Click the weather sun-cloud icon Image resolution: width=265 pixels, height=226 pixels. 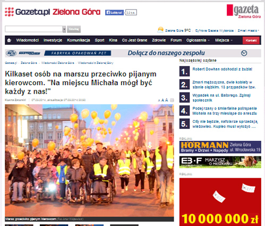pyautogui.click(x=160, y=30)
